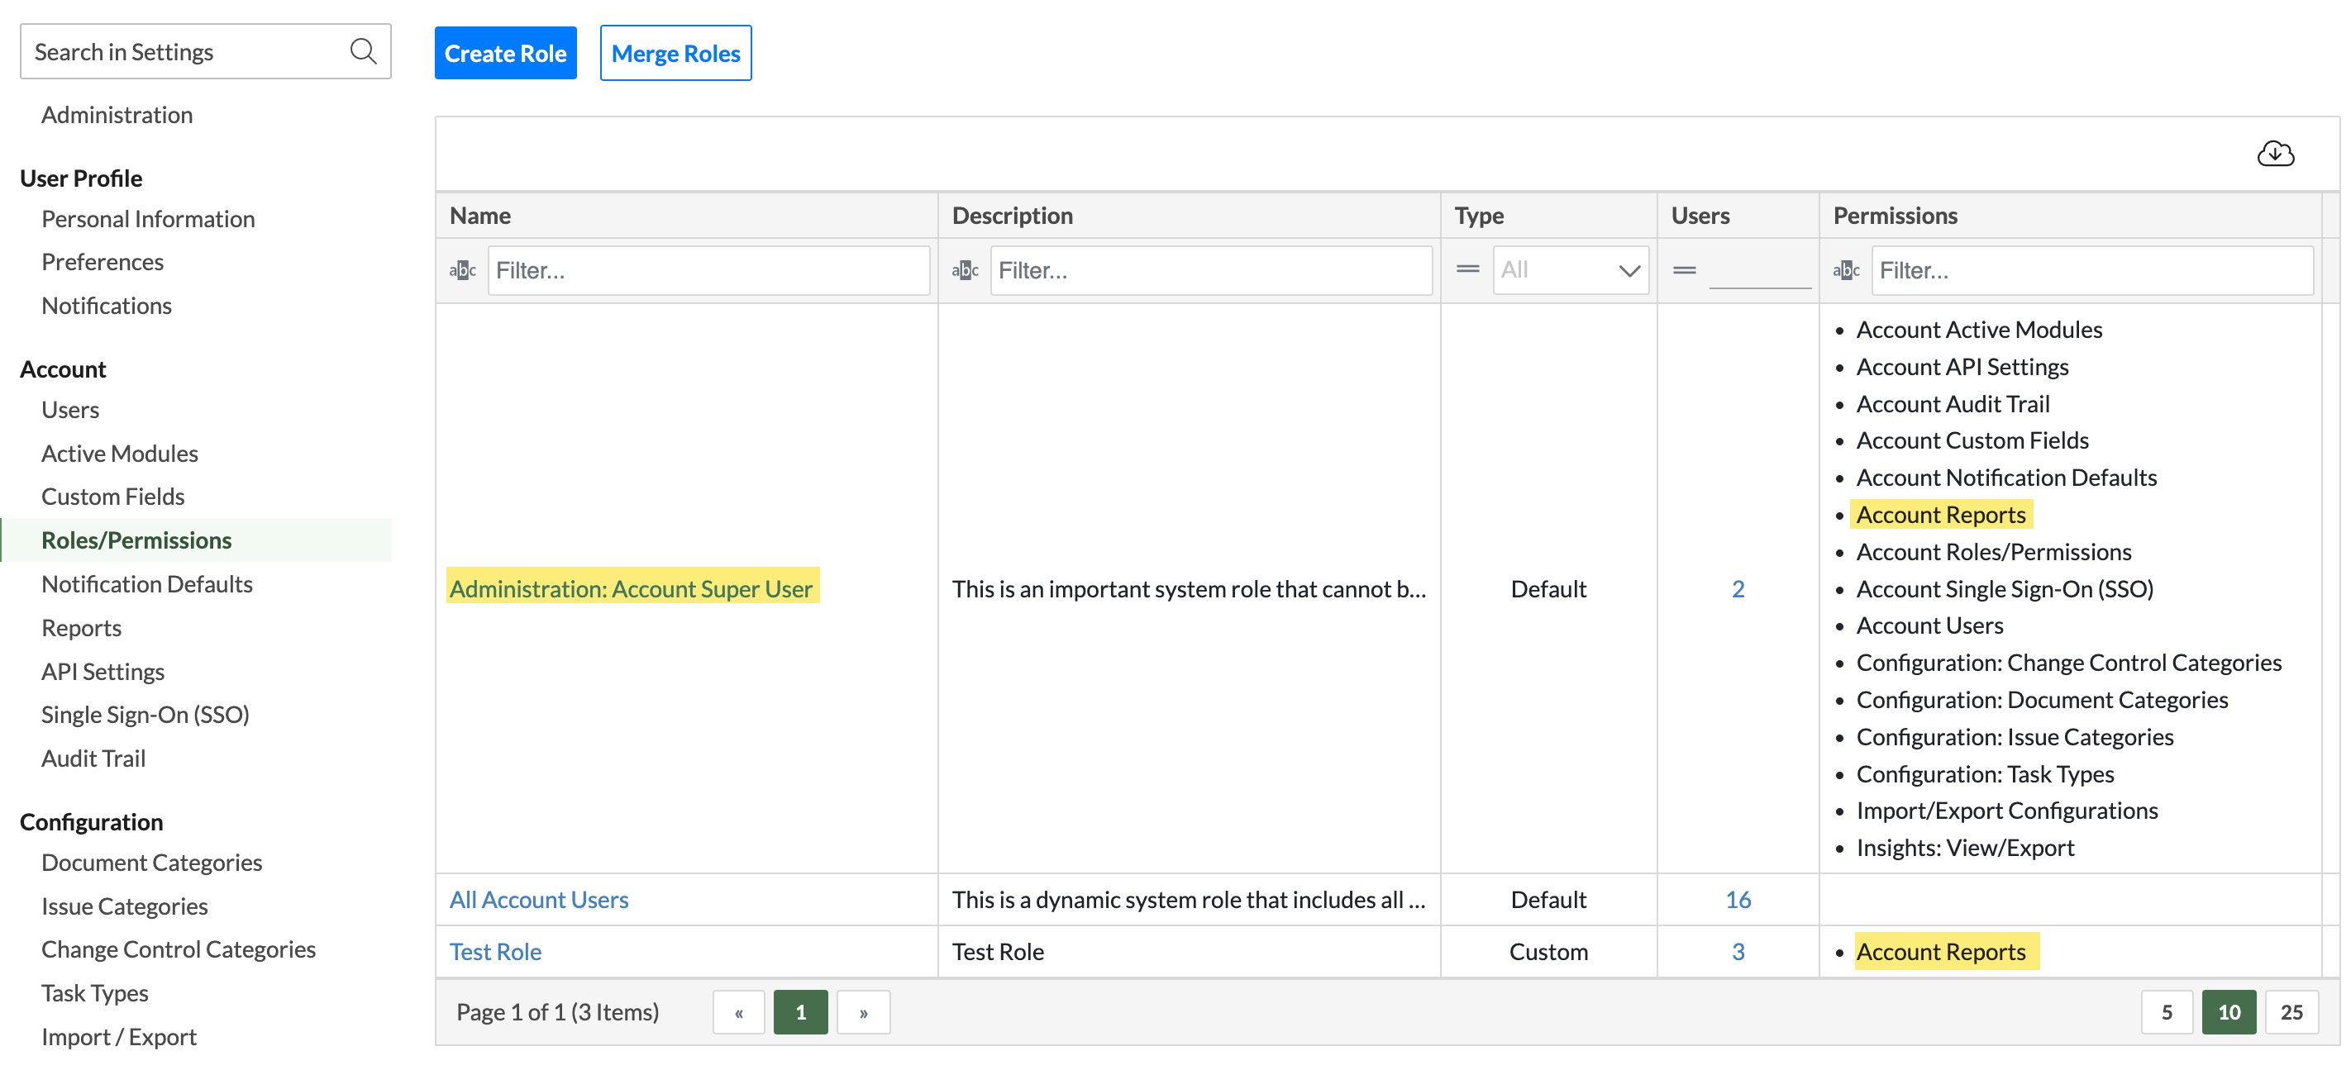
Task: Open the Description filter operation icon
Action: (965, 270)
